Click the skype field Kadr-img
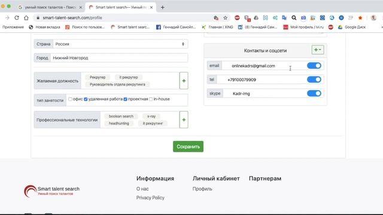Screen dimensions: 383x215 point(265,93)
